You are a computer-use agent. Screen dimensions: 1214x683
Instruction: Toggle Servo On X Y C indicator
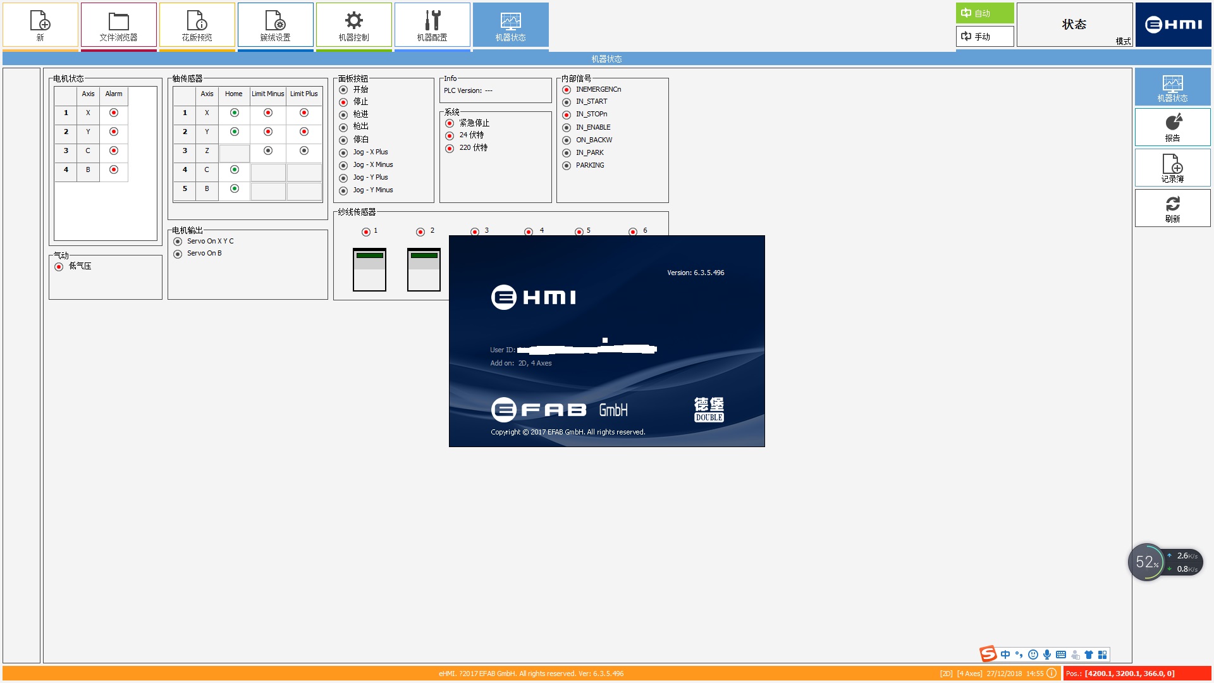[178, 242]
